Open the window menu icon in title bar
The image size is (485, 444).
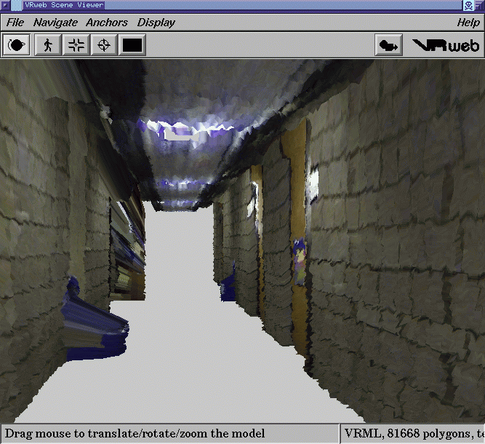(6, 5)
